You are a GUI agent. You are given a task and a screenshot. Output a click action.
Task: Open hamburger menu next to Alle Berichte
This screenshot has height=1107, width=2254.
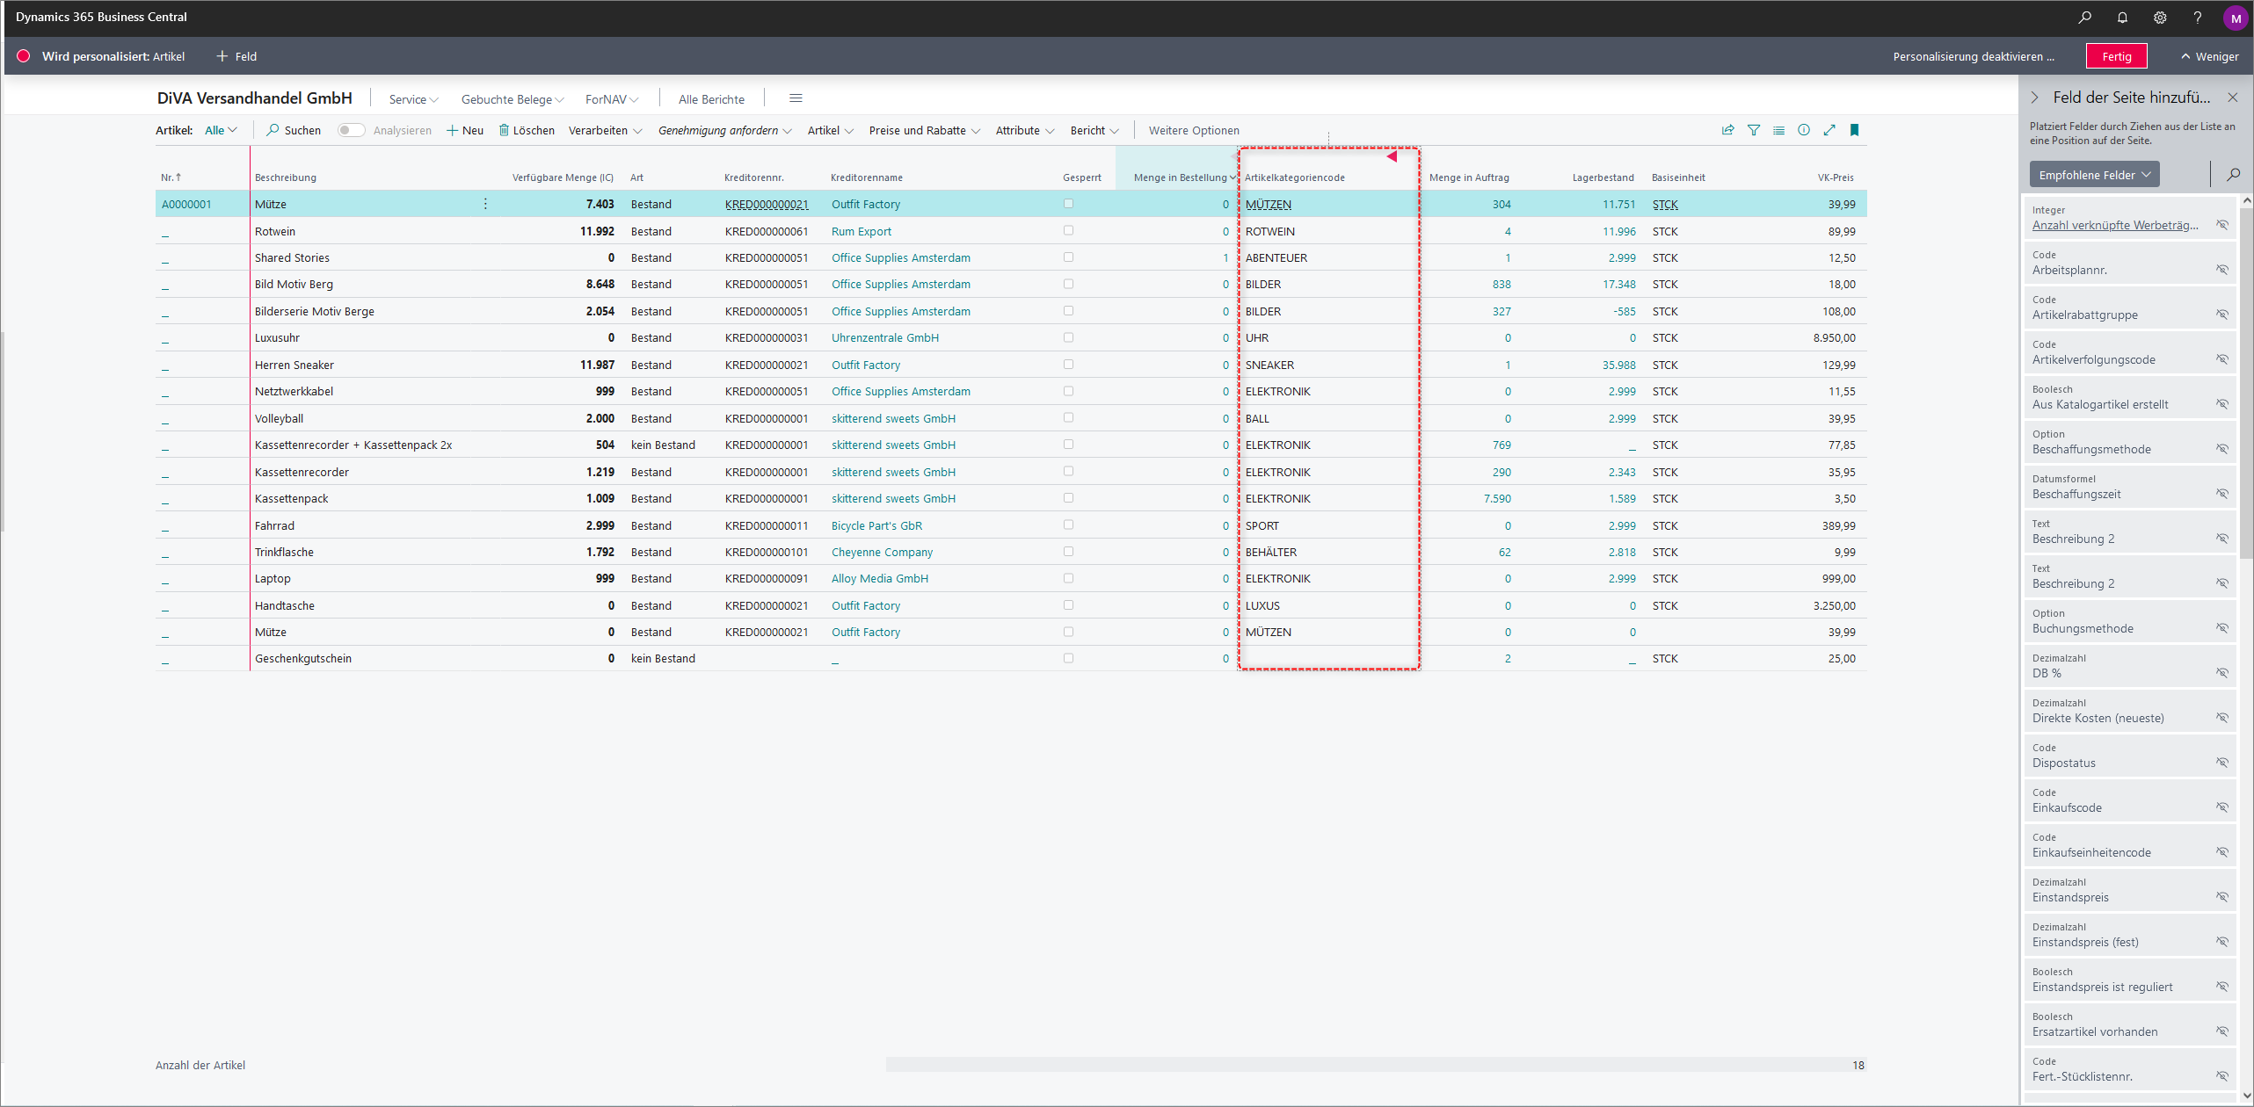796,98
